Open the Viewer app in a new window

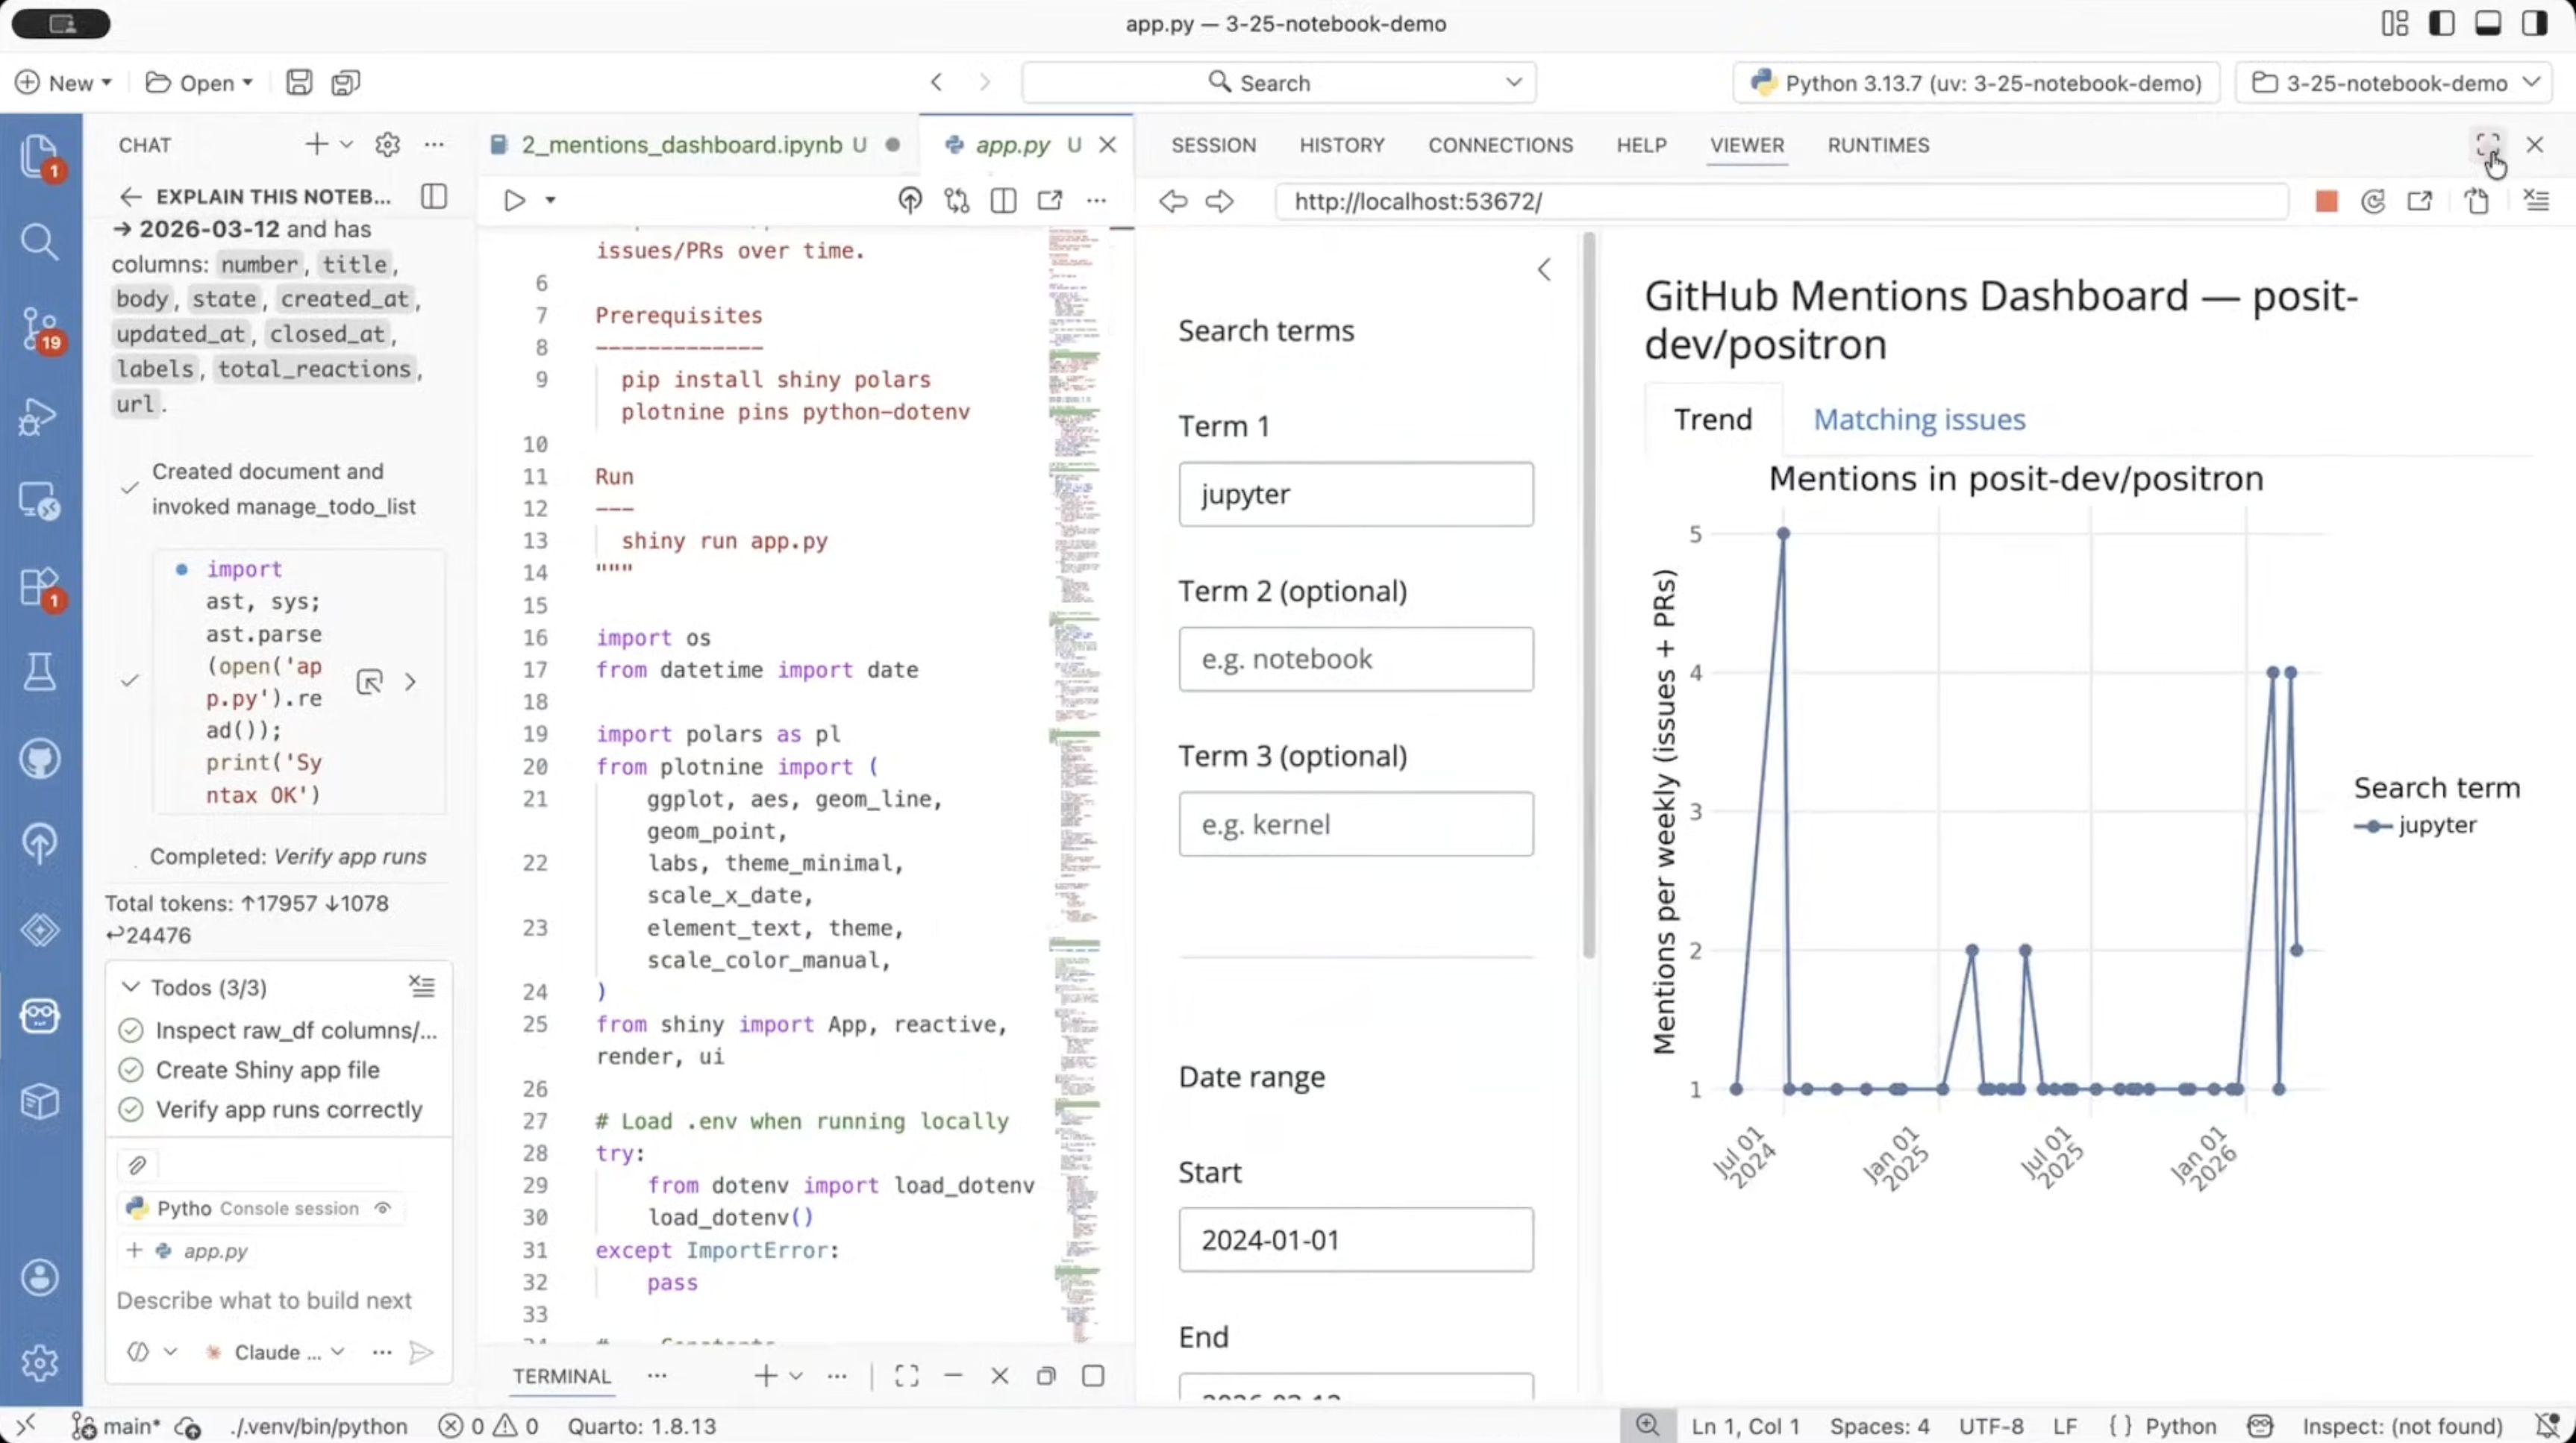pyautogui.click(x=2419, y=201)
